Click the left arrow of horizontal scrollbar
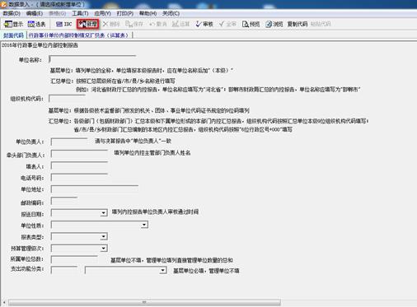Image resolution: width=417 pixels, height=307 pixels. (x=4, y=302)
